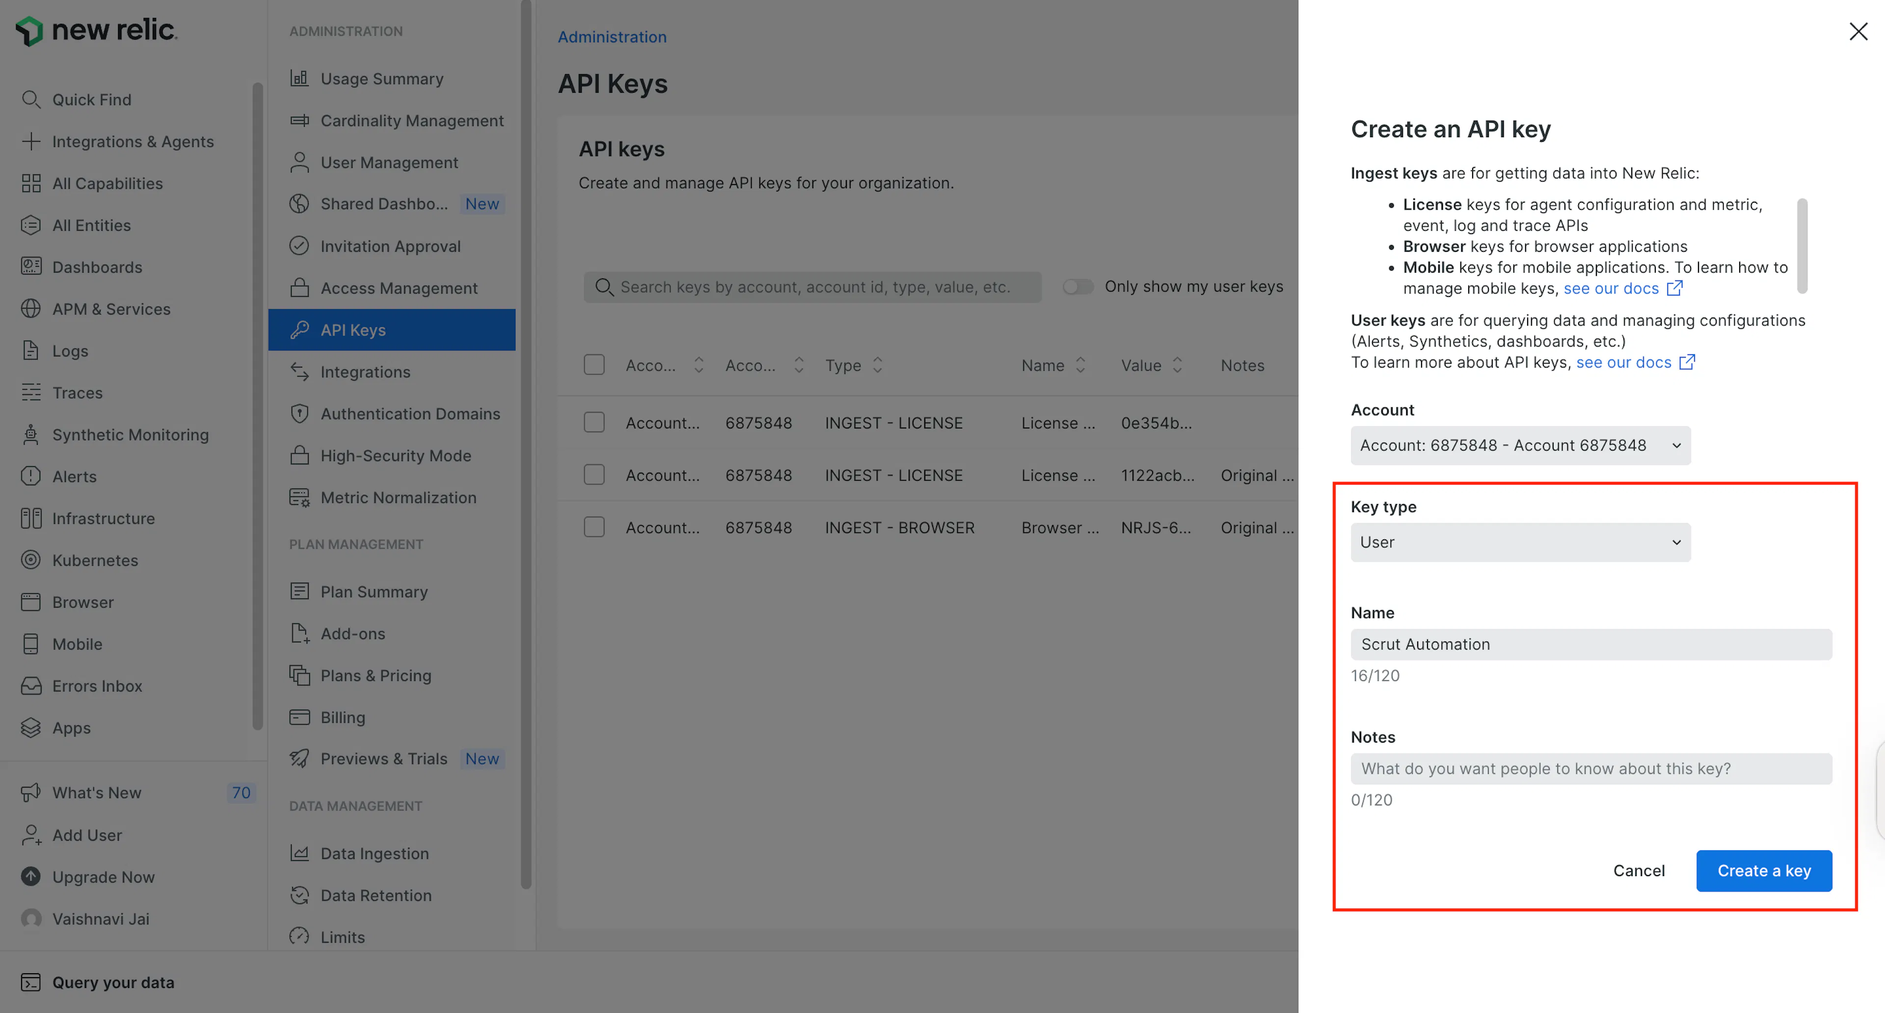Image resolution: width=1885 pixels, height=1013 pixels.
Task: Check the INGEST - BROWSER row checkbox
Action: tap(594, 527)
